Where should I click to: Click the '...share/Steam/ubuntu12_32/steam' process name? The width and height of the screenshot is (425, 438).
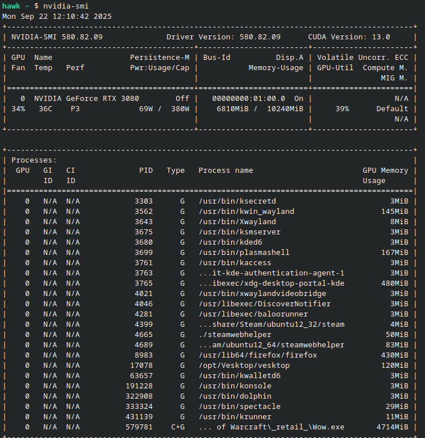pyautogui.click(x=272, y=325)
